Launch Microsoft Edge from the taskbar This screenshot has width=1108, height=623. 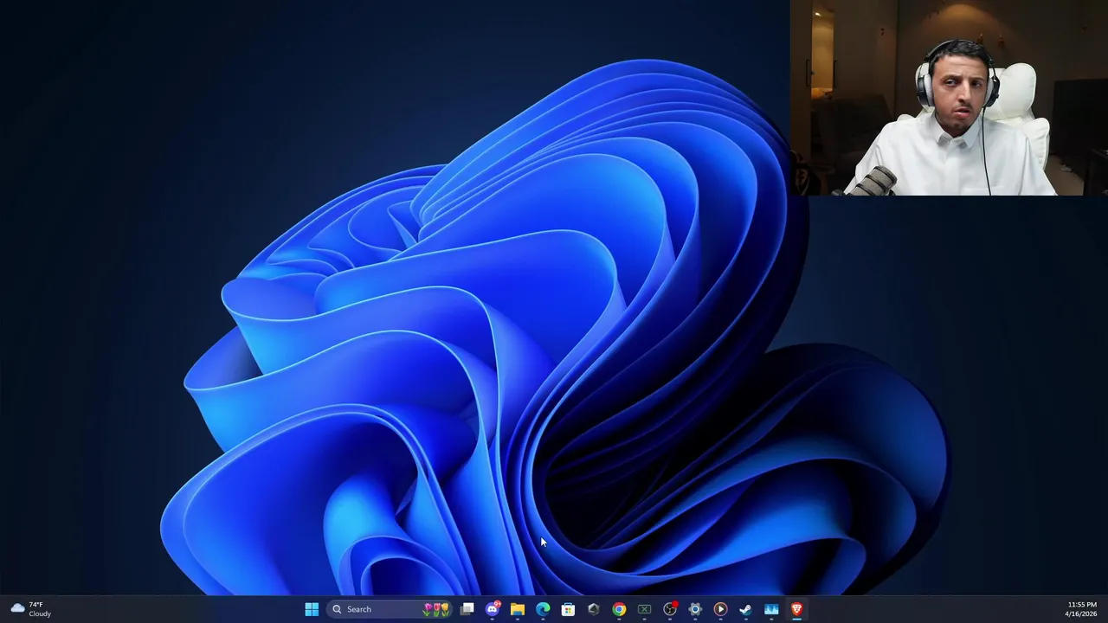click(543, 609)
